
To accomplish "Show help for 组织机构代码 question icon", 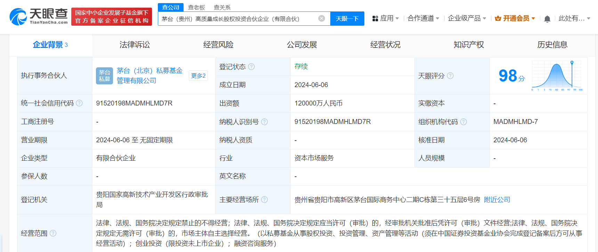I will (463, 122).
